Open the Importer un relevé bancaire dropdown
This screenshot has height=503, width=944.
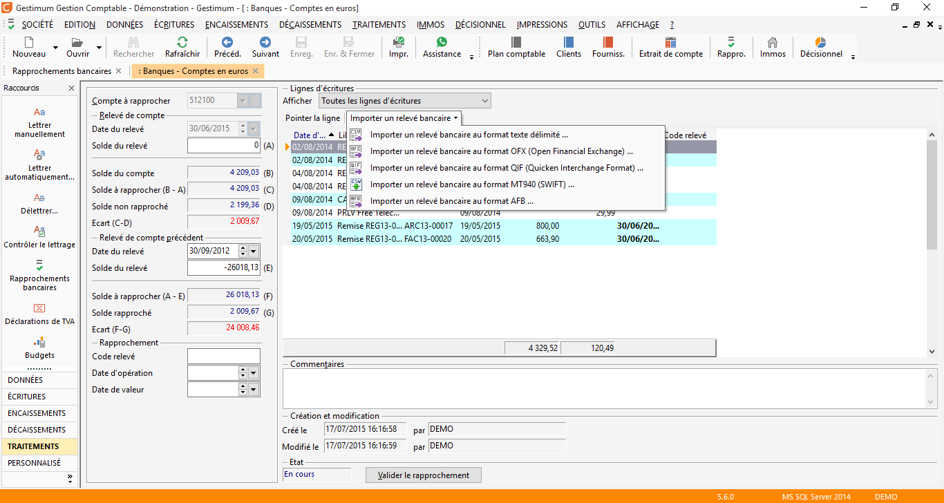coord(404,118)
